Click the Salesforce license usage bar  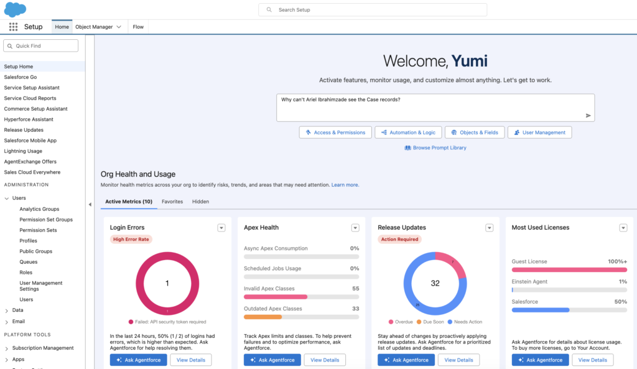pyautogui.click(x=569, y=310)
